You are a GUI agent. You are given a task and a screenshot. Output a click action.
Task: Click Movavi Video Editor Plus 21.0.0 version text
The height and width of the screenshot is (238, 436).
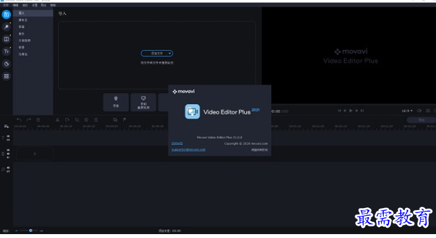click(220, 137)
